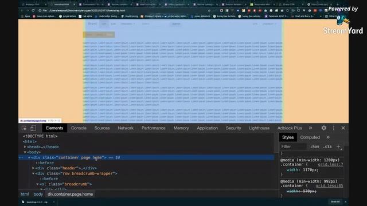
Task: Switch to the Elements tab
Action: (x=54, y=128)
